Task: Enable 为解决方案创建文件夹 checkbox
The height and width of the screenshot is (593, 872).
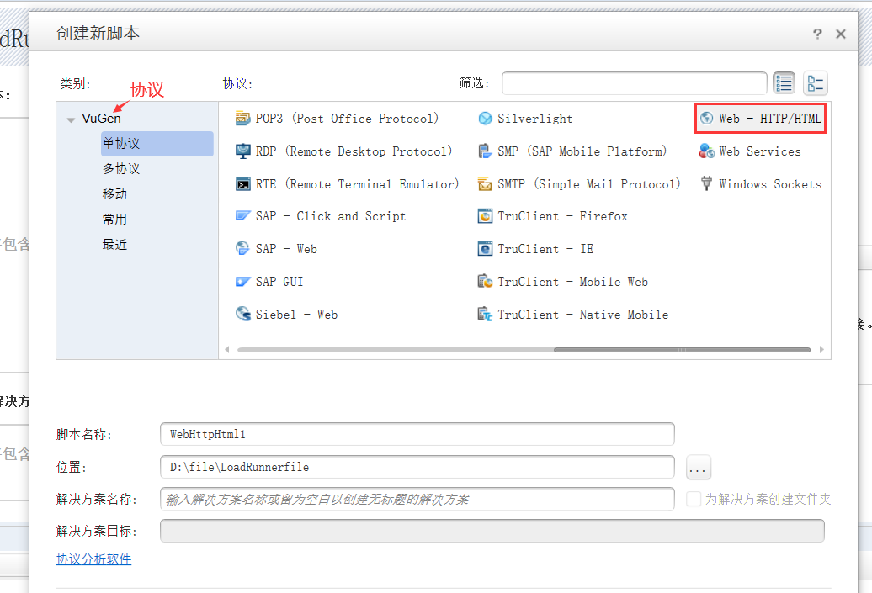Action: (x=693, y=499)
